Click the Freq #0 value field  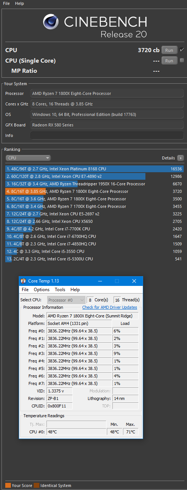tap(79, 331)
